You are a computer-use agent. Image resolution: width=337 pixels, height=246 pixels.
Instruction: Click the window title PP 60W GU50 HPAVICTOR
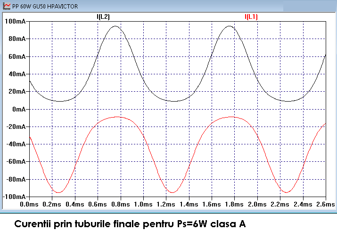[x=45, y=7]
